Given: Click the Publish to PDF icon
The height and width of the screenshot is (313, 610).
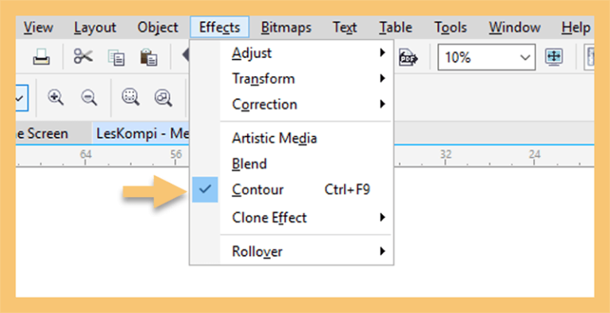Looking at the screenshot, I should pos(407,58).
